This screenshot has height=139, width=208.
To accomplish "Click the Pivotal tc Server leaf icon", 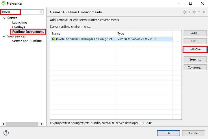I will (53, 39).
